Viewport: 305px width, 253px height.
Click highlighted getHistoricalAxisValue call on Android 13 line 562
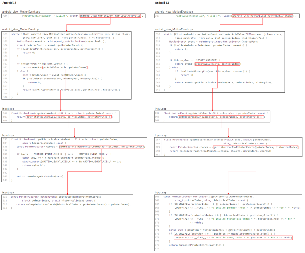point(221,117)
